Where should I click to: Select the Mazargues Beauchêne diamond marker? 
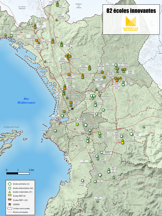[x=100, y=175]
